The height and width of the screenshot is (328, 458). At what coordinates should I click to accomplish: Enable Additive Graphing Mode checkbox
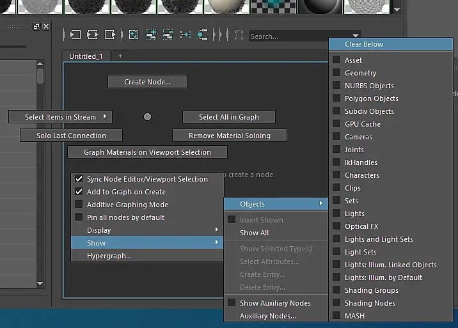pos(79,204)
